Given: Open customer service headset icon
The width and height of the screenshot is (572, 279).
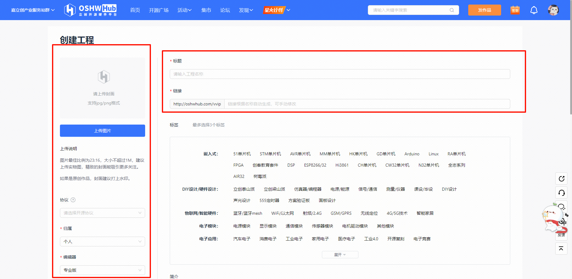Looking at the screenshot, I should 561,192.
